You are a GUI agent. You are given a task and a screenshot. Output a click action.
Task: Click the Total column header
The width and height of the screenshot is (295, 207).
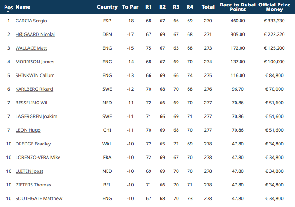coord(208,7)
